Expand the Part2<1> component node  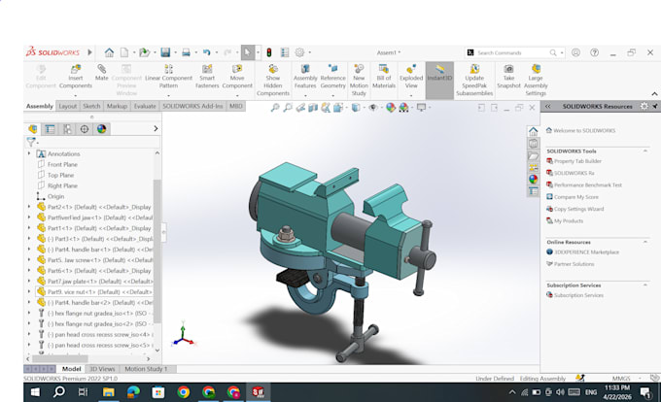click(x=29, y=207)
